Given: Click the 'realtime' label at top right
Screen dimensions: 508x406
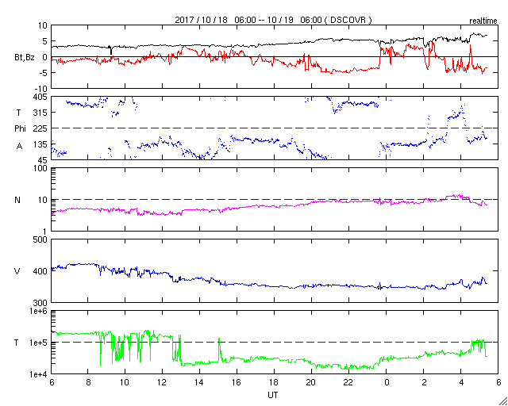Looking at the screenshot, I should (x=483, y=21).
